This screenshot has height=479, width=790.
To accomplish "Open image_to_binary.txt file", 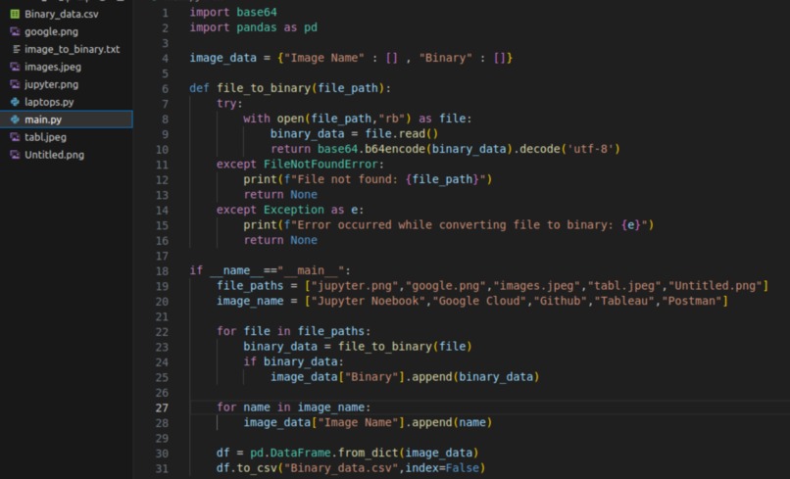I will tap(73, 49).
